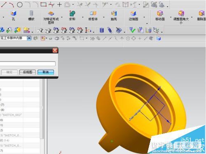
Task: Click the 边倒圆 (Edge Blend) icon
Action: click(133, 14)
